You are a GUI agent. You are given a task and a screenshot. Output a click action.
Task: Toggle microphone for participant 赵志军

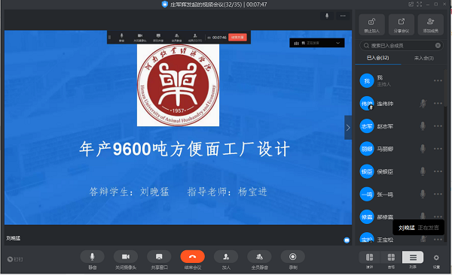pos(423,126)
